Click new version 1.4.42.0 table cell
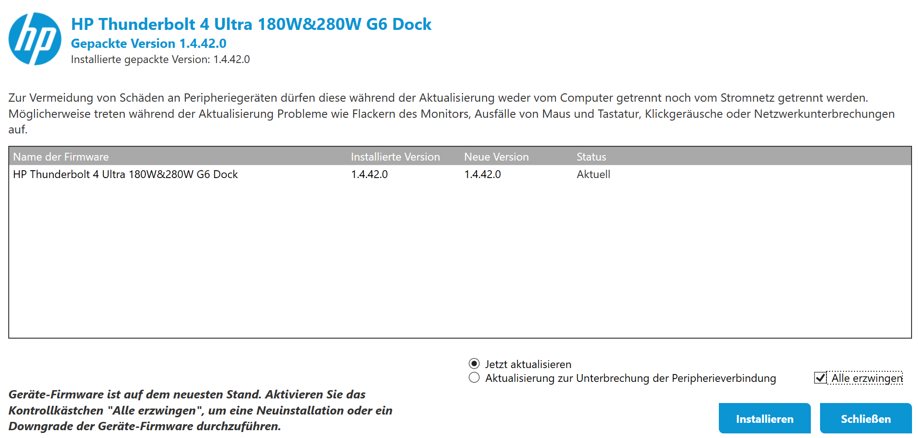918x438 pixels. point(482,174)
